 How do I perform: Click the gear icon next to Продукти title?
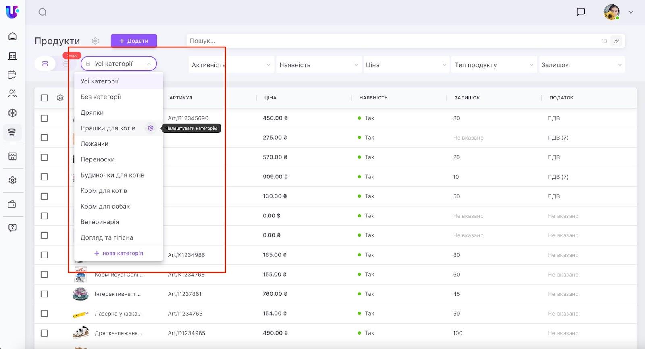point(96,41)
